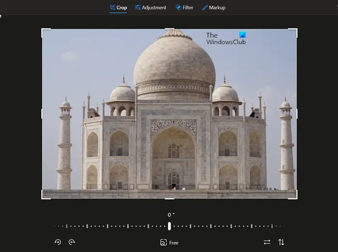The image size is (338, 252).
Task: Open the Crop tab
Action: (118, 8)
